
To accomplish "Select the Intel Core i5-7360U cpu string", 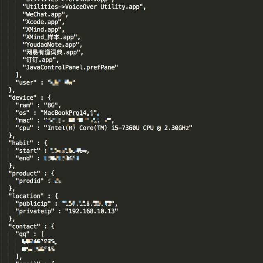I will [118, 128].
